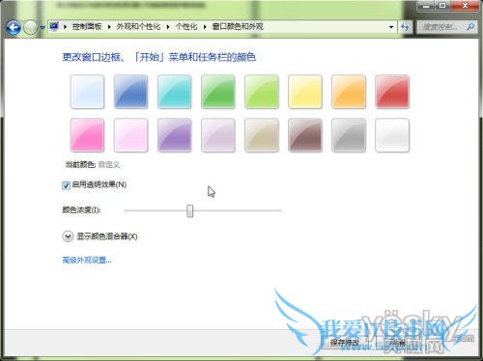Maximize the window
This screenshot has height=361, width=483.
[x=442, y=6]
